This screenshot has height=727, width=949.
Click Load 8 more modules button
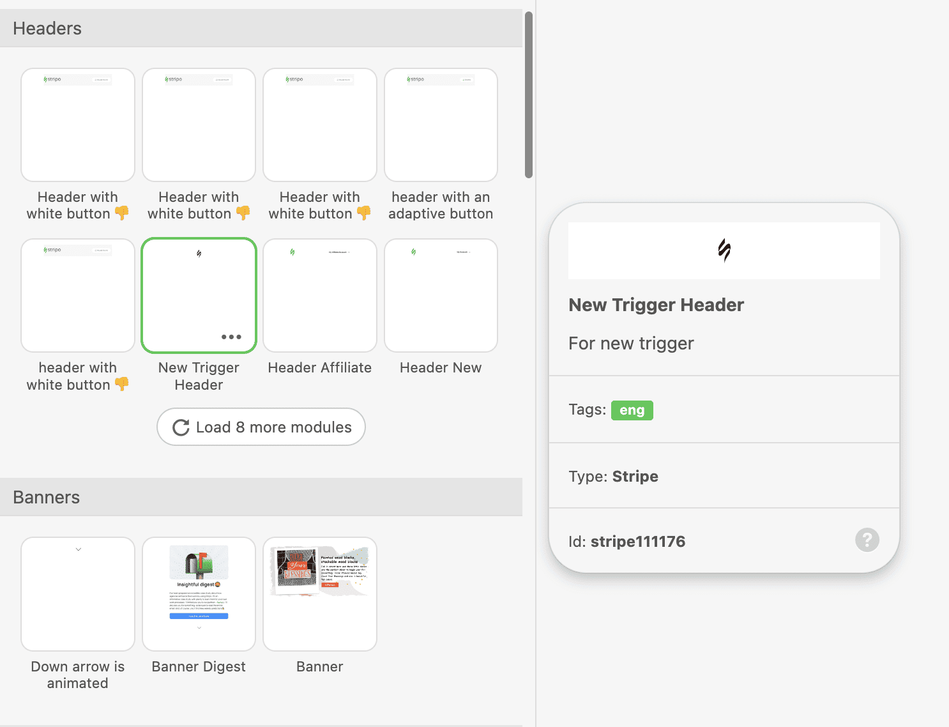[261, 427]
